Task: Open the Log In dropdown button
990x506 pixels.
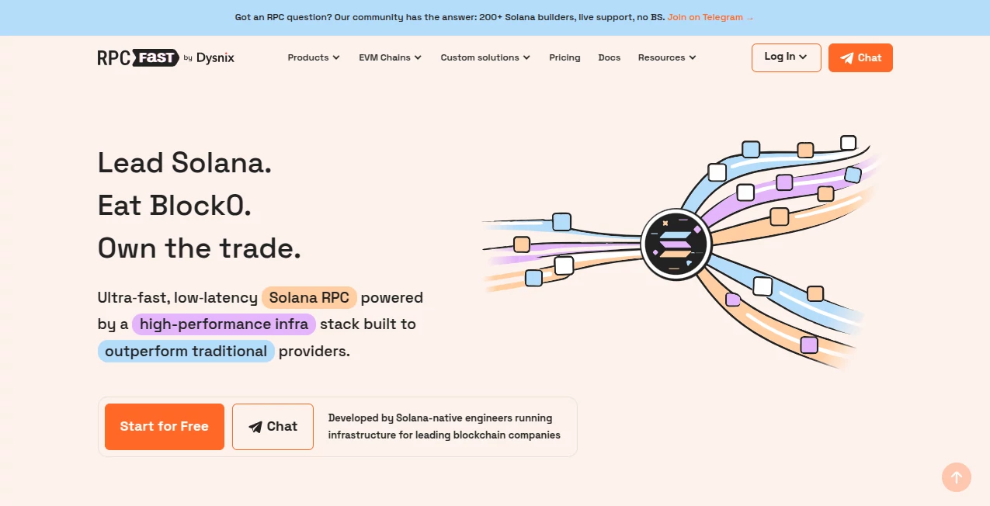Action: [786, 57]
